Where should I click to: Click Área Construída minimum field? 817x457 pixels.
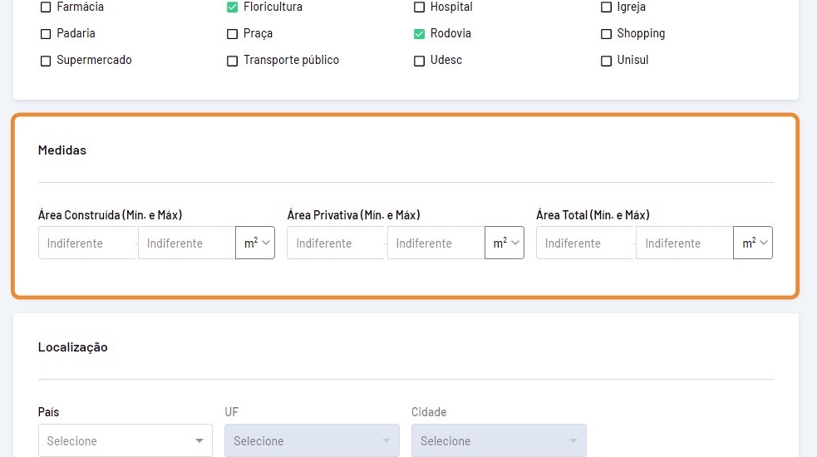point(86,243)
